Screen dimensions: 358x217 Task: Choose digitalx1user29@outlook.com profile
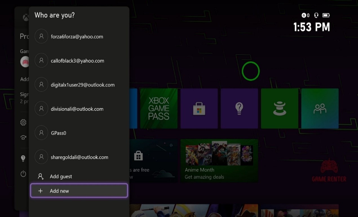tap(79, 85)
